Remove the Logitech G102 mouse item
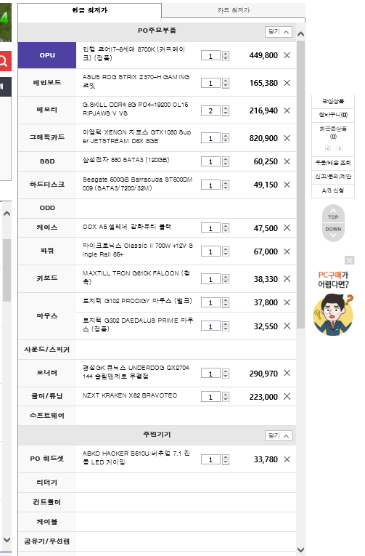 (x=287, y=302)
